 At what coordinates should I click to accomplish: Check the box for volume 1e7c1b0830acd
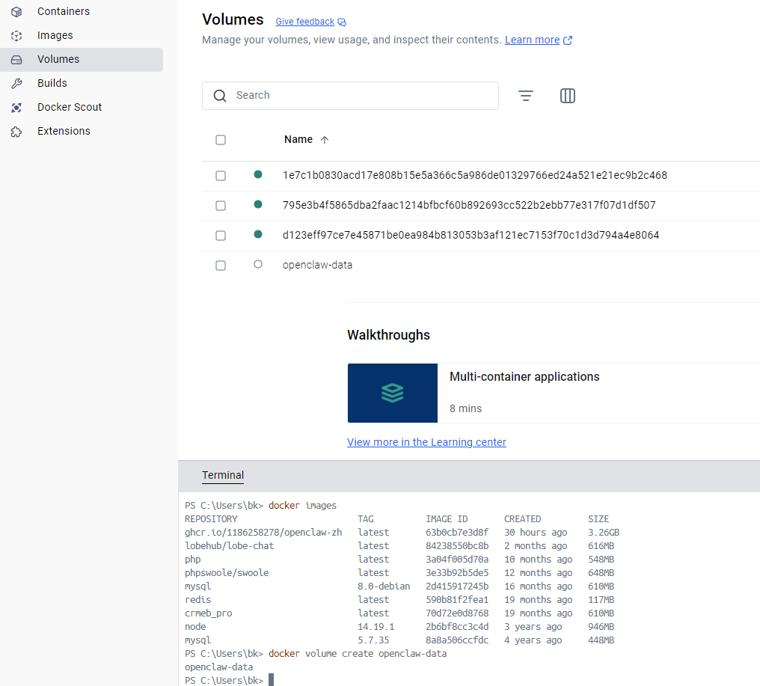pyautogui.click(x=221, y=176)
